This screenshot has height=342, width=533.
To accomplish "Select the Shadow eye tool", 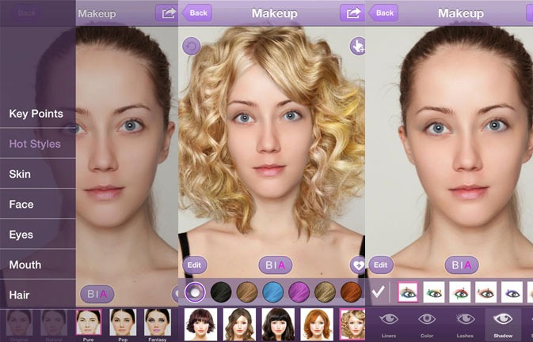I will [503, 324].
